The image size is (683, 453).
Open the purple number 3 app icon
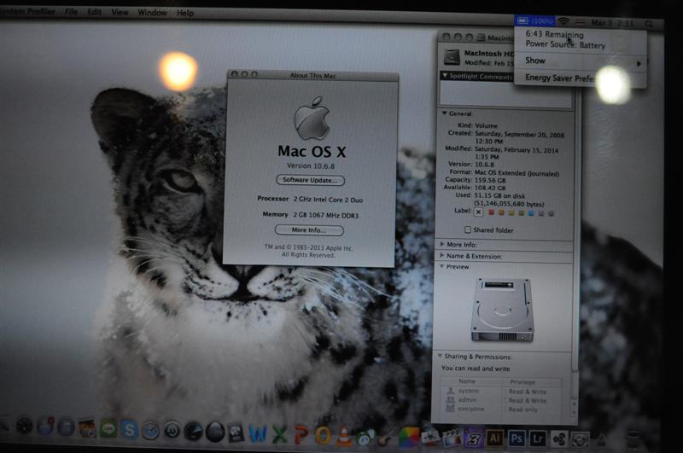(x=473, y=438)
